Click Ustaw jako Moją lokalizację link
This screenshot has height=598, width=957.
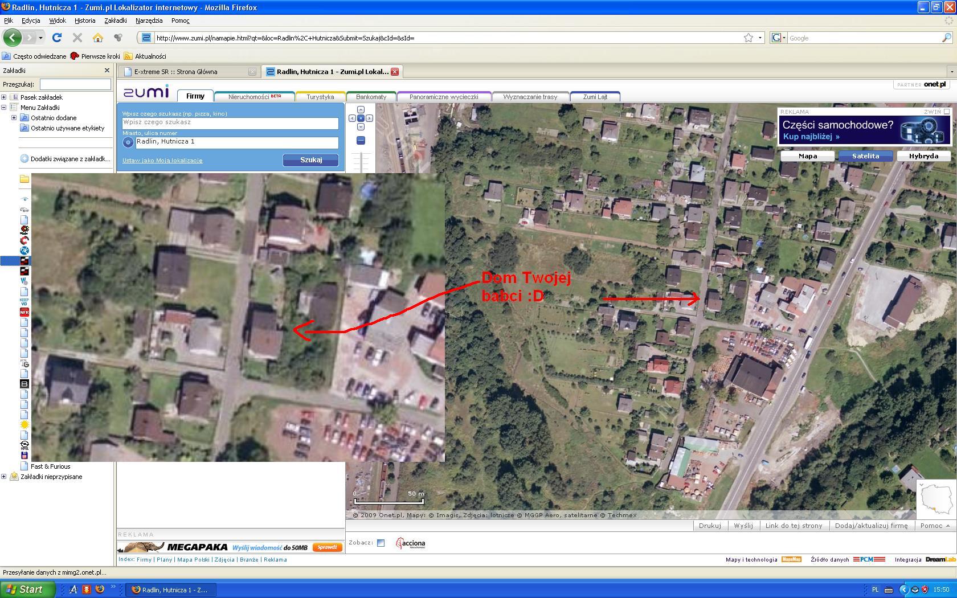(162, 161)
